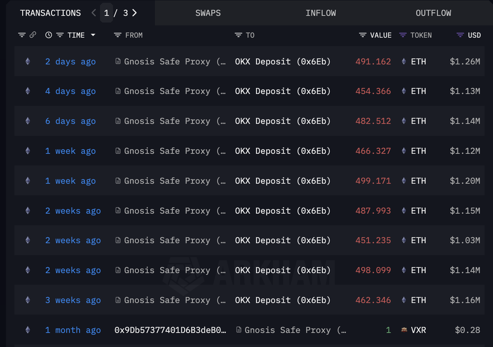
Task: Click Ethereum chain icon in 454.366 row
Action: (28, 91)
